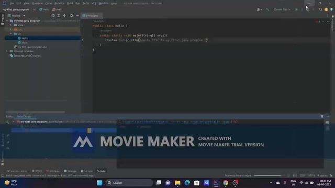Click the Hello breadcrumb in navigation bar
This screenshot has height=188, width=335.
coord(44,9)
